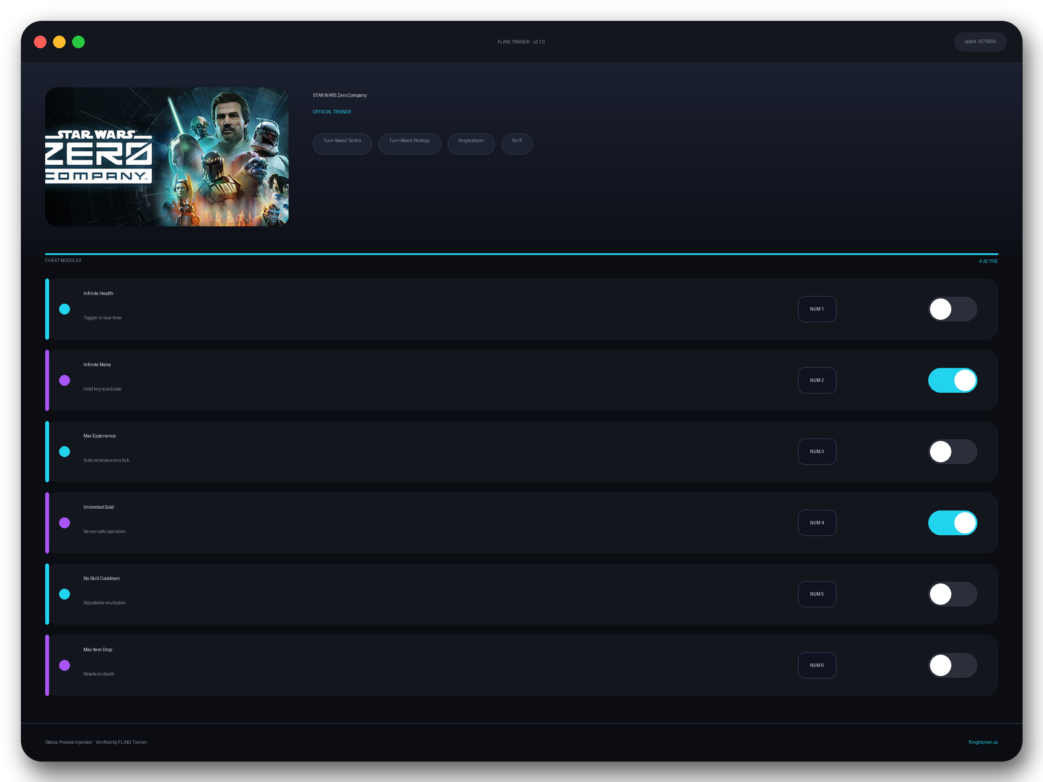Click the Max Item Drop module name
1043x782 pixels.
click(98, 649)
